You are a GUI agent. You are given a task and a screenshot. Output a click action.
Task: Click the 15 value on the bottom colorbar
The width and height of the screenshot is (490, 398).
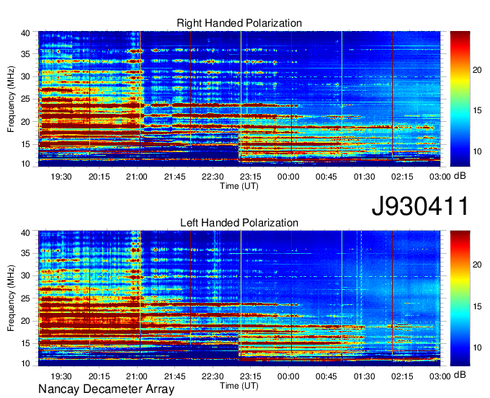[x=477, y=306]
